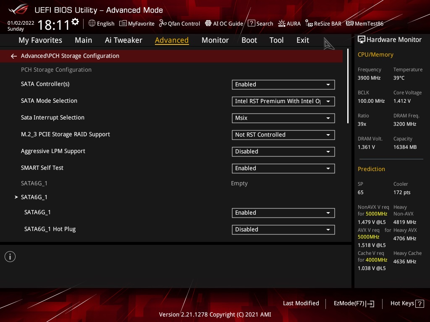Click the vertical scrollbar of the settings list

tap(348, 86)
